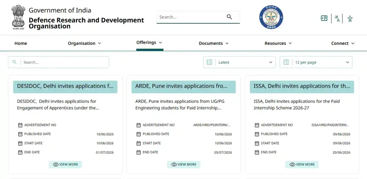Open the Latest sort dropdown
Image resolution: width=367 pixels, height=179 pixels.
[239, 62]
